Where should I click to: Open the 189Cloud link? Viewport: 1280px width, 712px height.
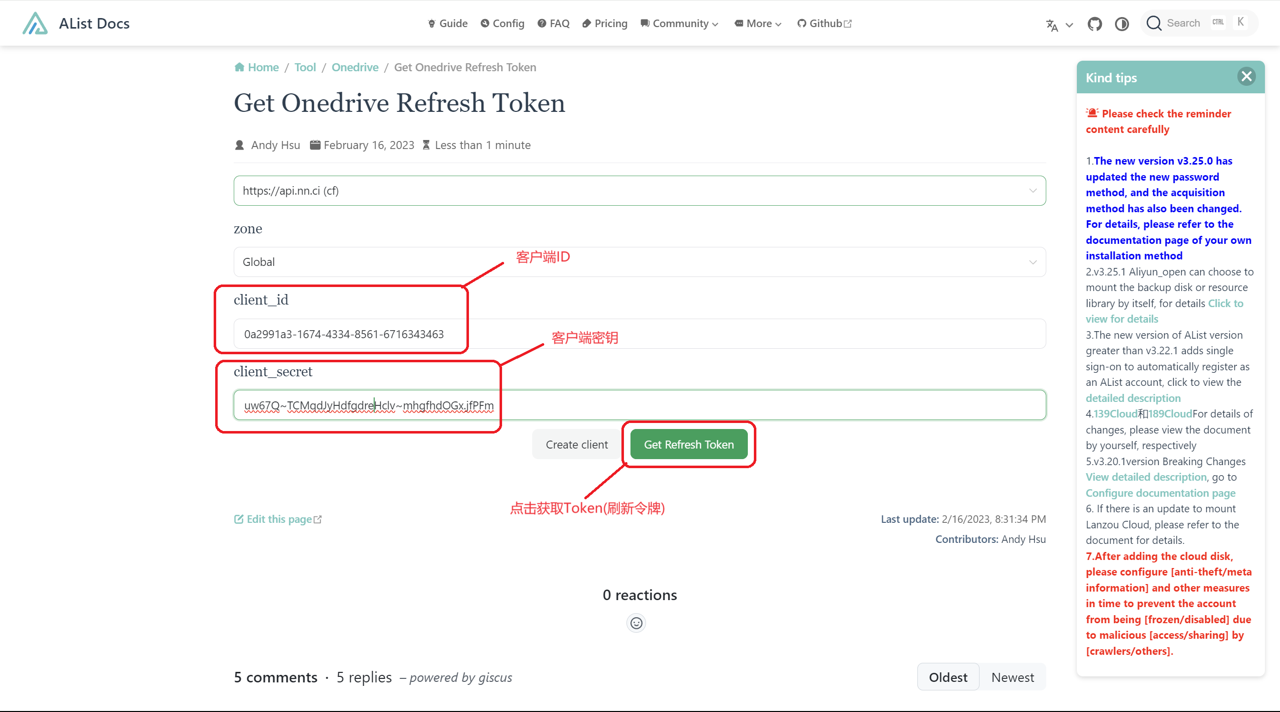pos(1170,414)
